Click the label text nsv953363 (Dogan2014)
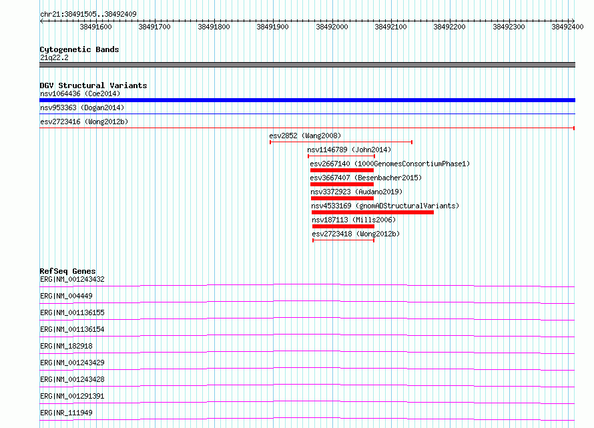 click(x=82, y=108)
